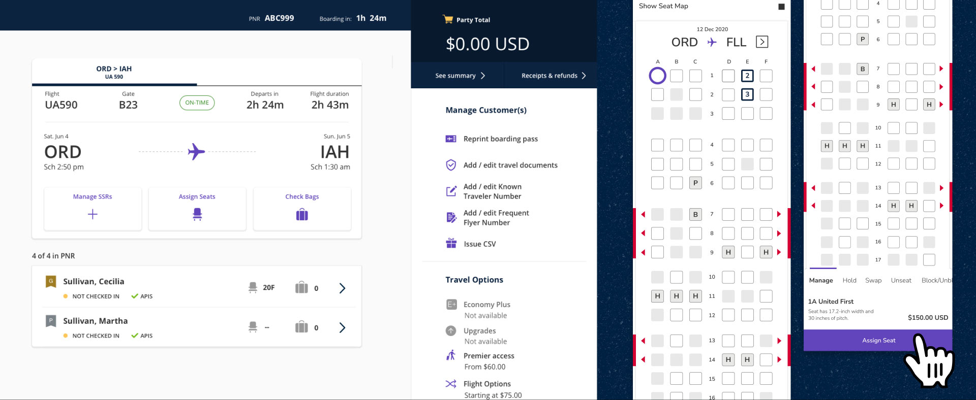Image resolution: width=976 pixels, height=400 pixels.
Task: Click the Flight Options shuffle icon
Action: click(x=451, y=384)
